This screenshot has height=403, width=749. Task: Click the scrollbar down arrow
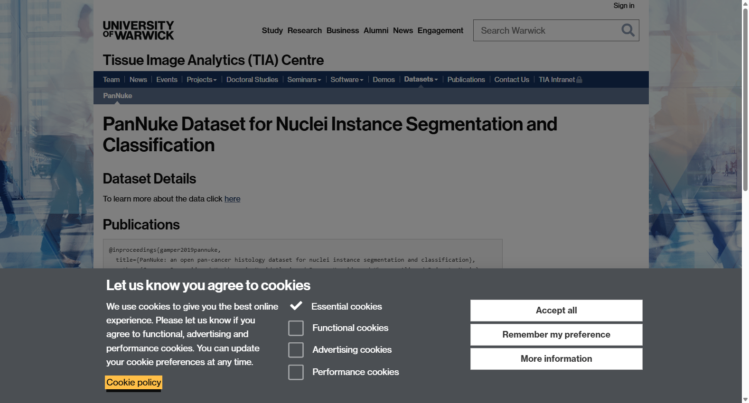[x=745, y=399]
